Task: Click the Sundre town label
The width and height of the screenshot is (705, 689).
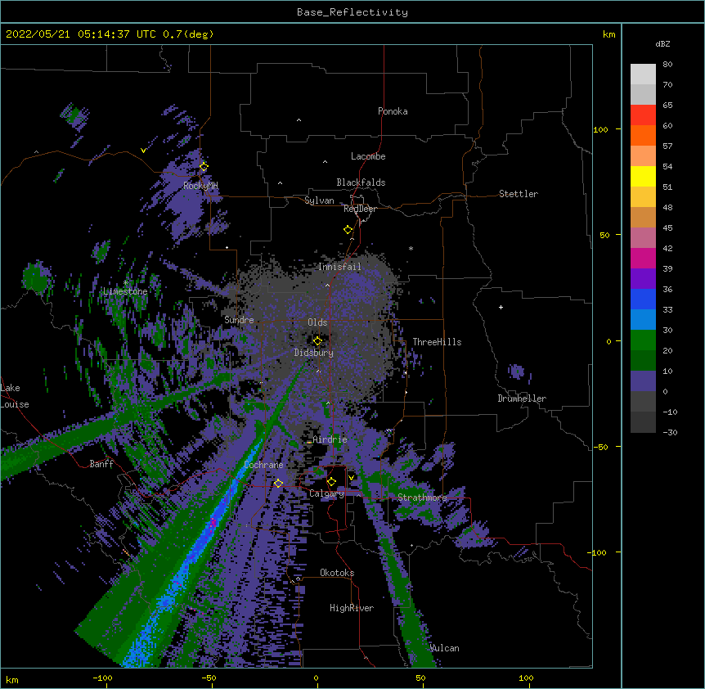Action: (239, 320)
